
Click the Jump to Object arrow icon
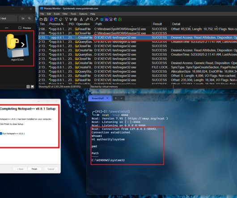(x=96, y=19)
